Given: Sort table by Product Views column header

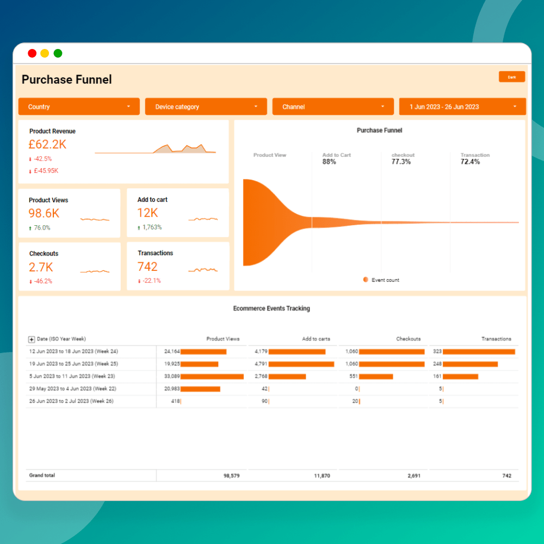Looking at the screenshot, I should tap(222, 339).
